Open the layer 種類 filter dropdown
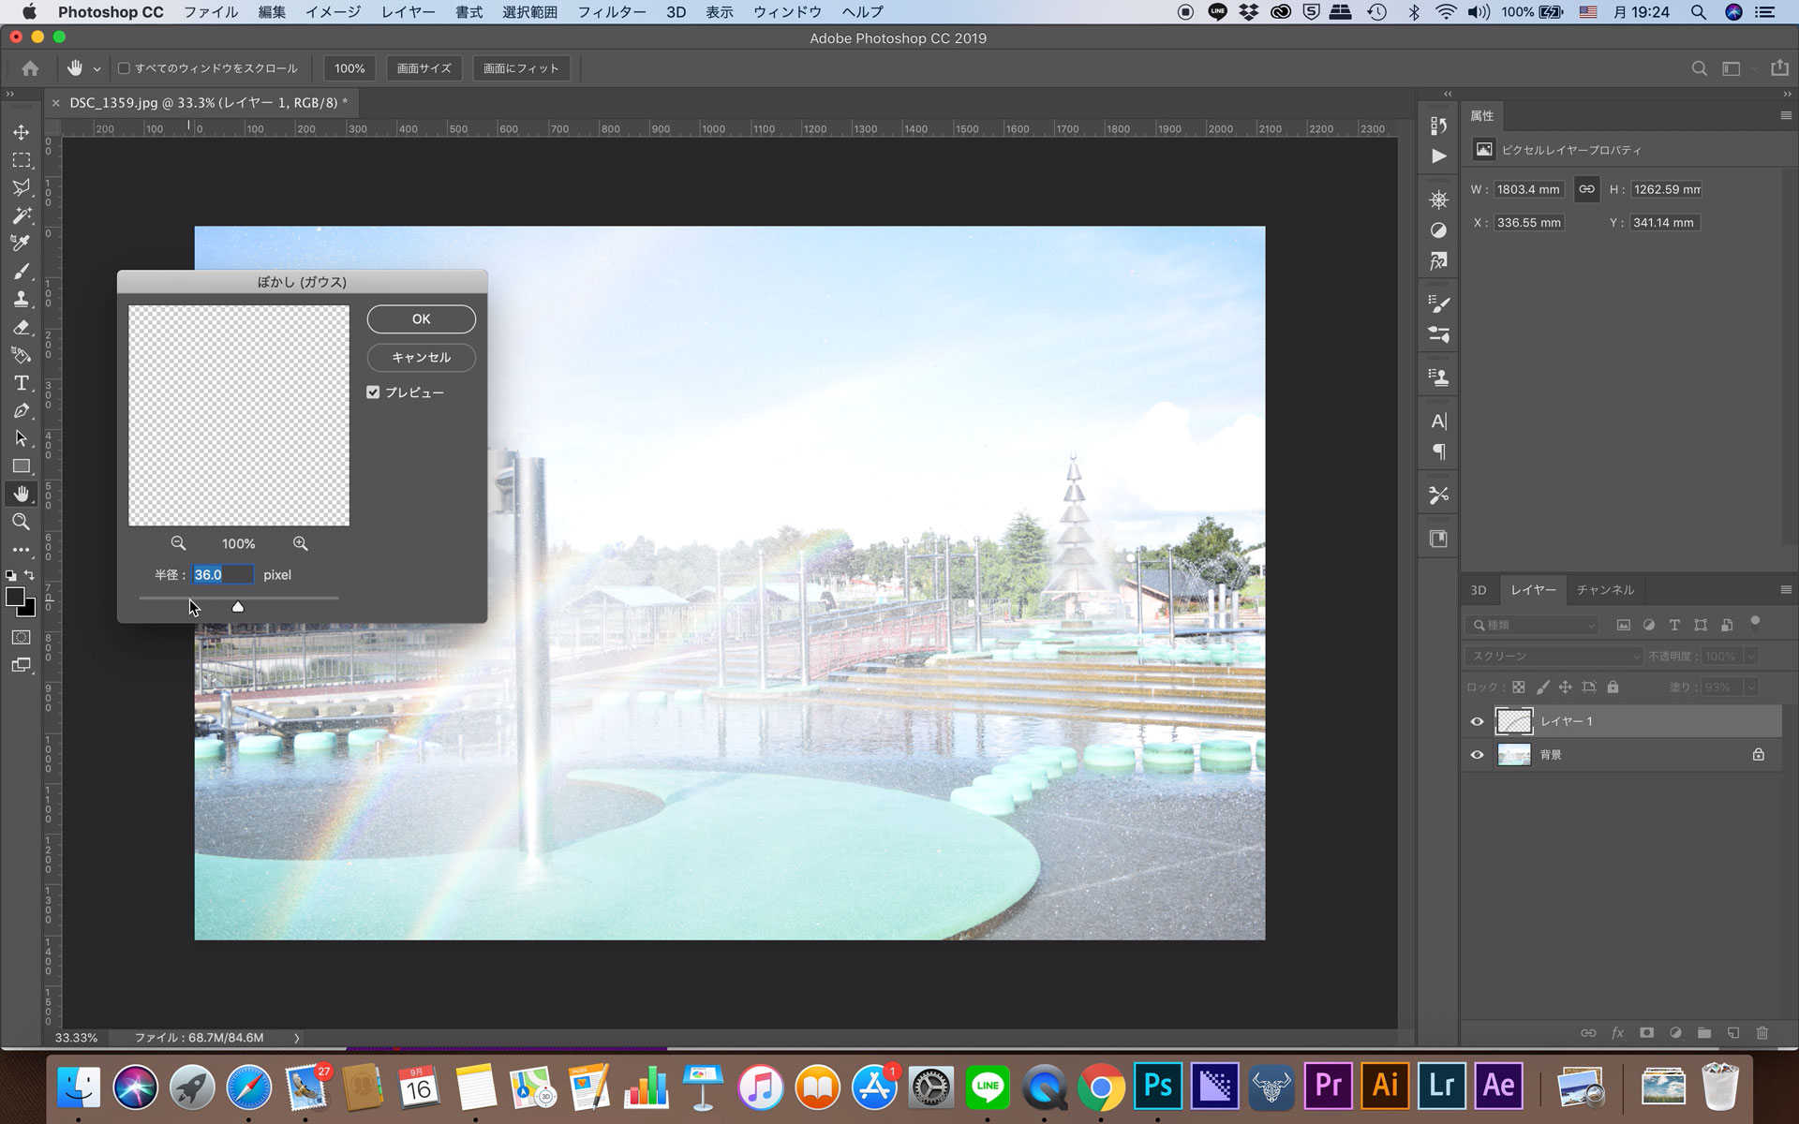Image resolution: width=1799 pixels, height=1124 pixels. pyautogui.click(x=1532, y=625)
